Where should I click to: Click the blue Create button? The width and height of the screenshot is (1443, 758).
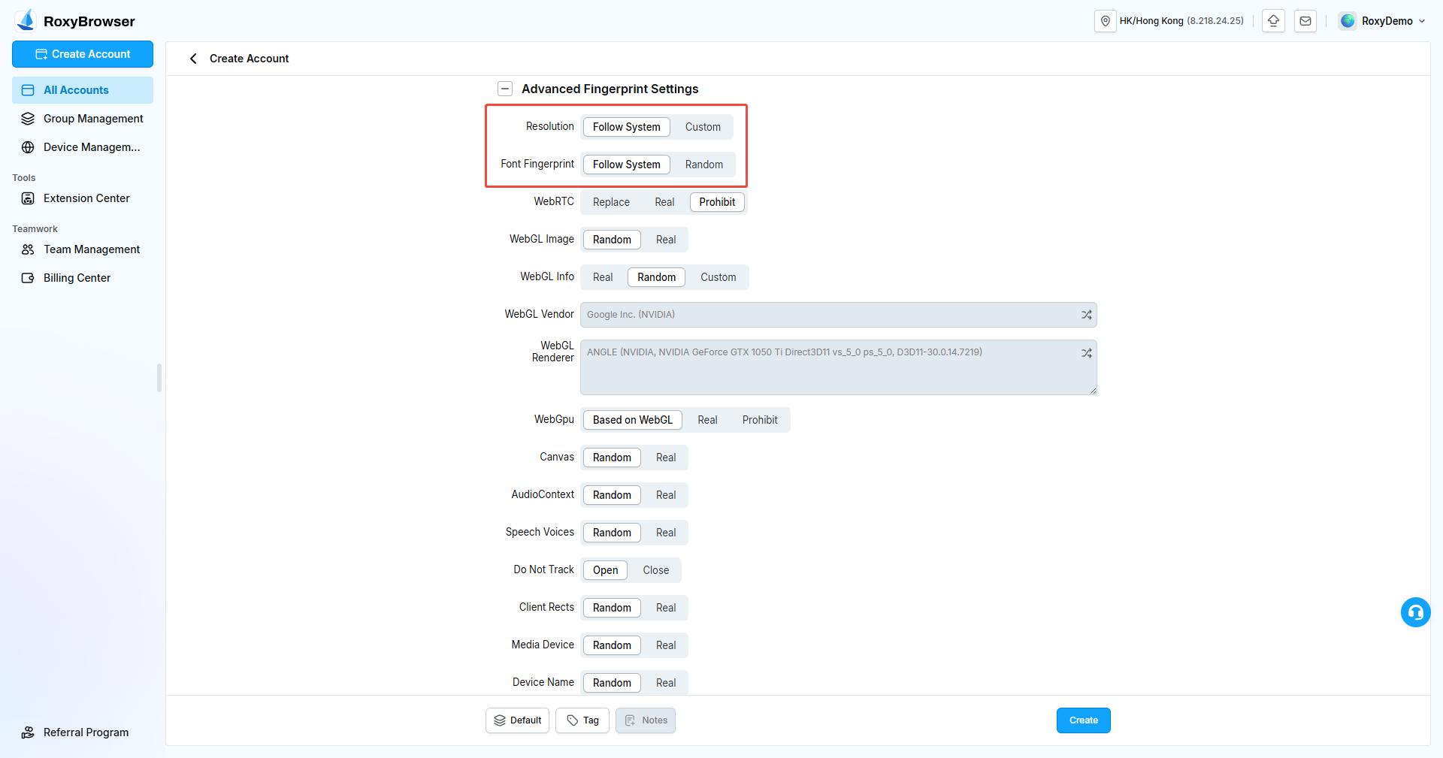pos(1083,720)
